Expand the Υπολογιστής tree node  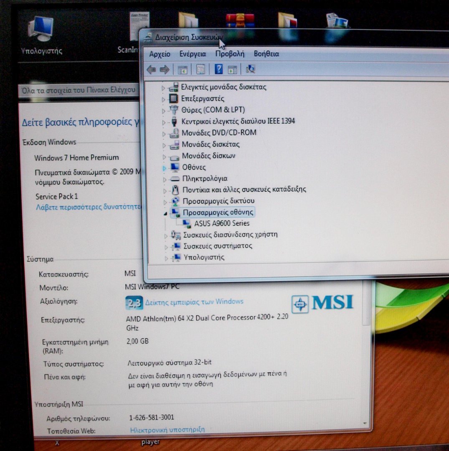pos(166,258)
